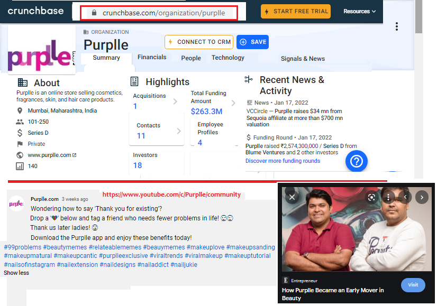The width and height of the screenshot is (437, 306).
Task: Switch to the Financials tab
Action: (152, 57)
